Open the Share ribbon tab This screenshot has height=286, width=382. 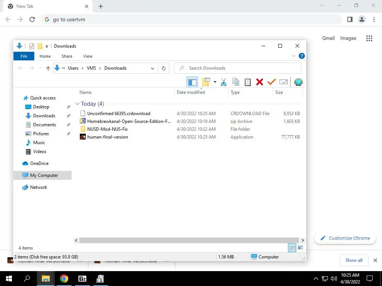(67, 56)
